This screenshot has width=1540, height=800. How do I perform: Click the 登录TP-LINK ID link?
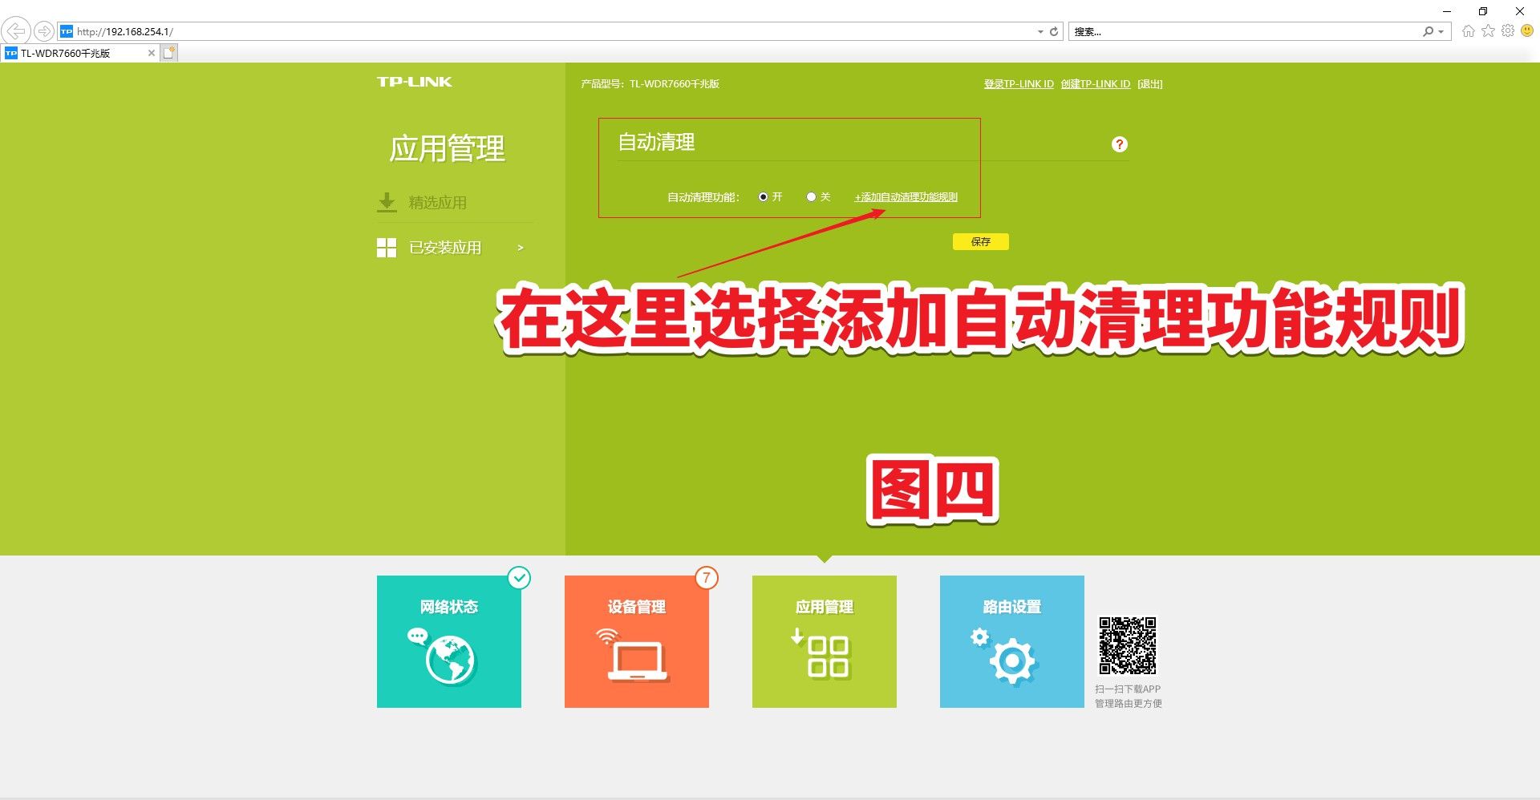coord(1019,84)
